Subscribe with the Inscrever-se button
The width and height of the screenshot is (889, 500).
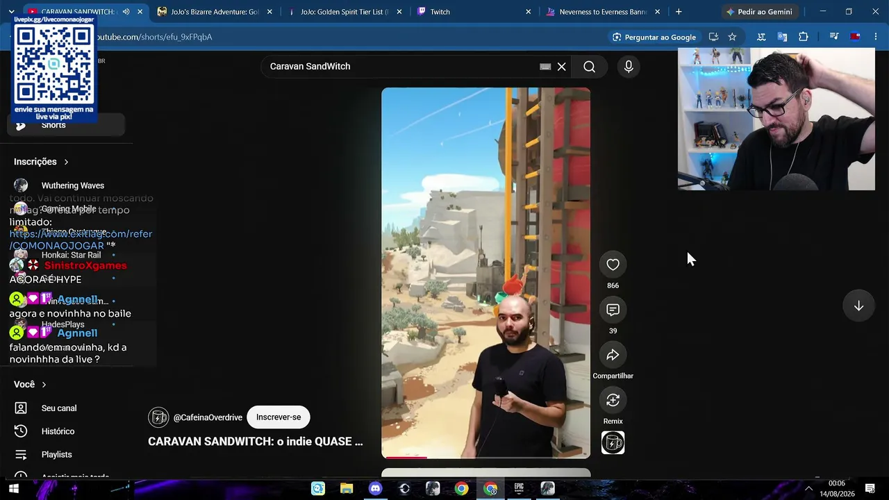279,417
